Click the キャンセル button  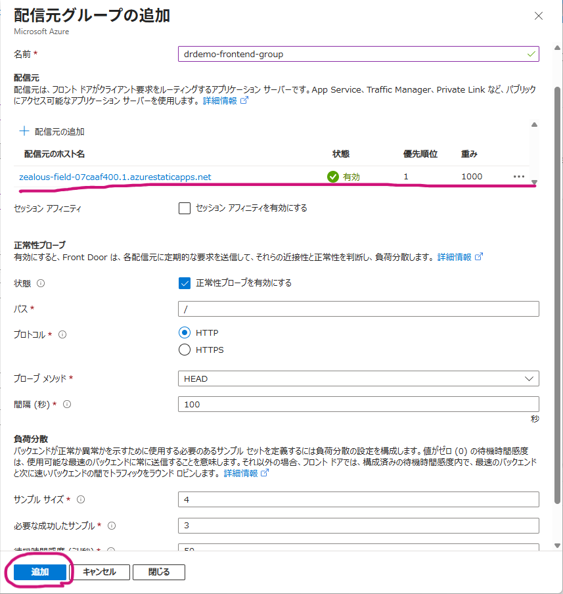coord(100,572)
